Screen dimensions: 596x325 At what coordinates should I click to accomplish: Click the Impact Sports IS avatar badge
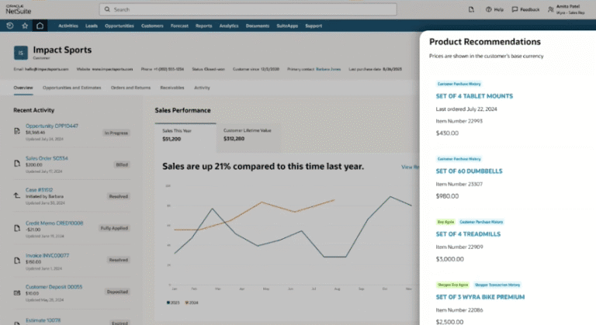[21, 53]
